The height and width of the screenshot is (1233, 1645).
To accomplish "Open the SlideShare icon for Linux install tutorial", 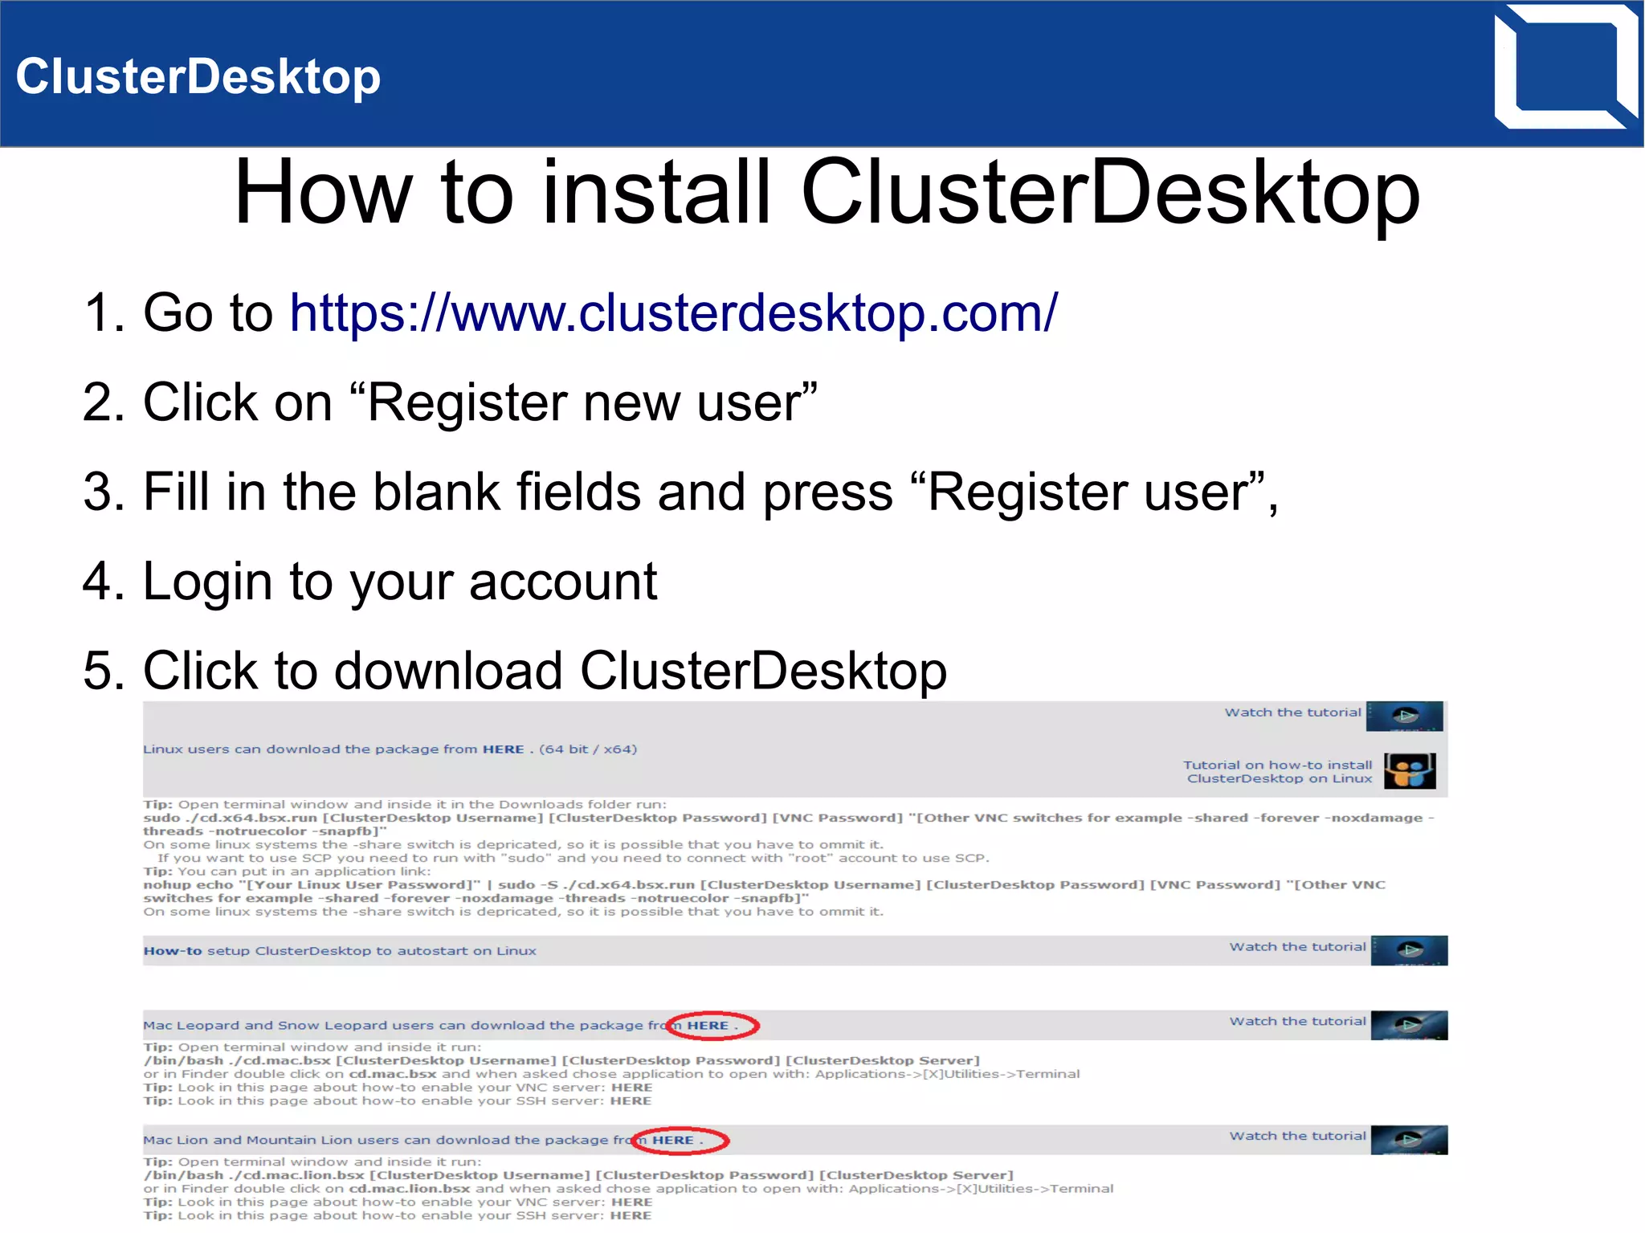I will coord(1410,771).
